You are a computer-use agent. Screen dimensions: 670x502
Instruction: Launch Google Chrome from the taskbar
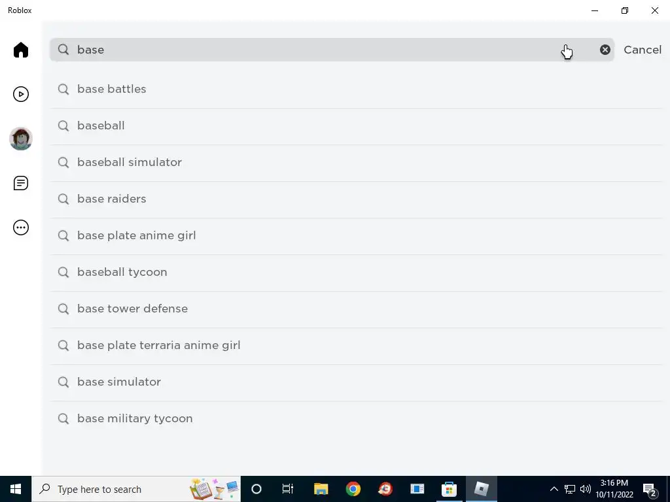click(353, 489)
